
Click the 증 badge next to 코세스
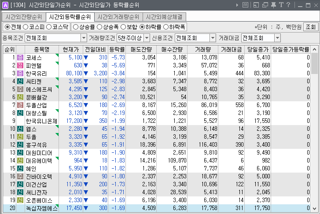pos(20,58)
